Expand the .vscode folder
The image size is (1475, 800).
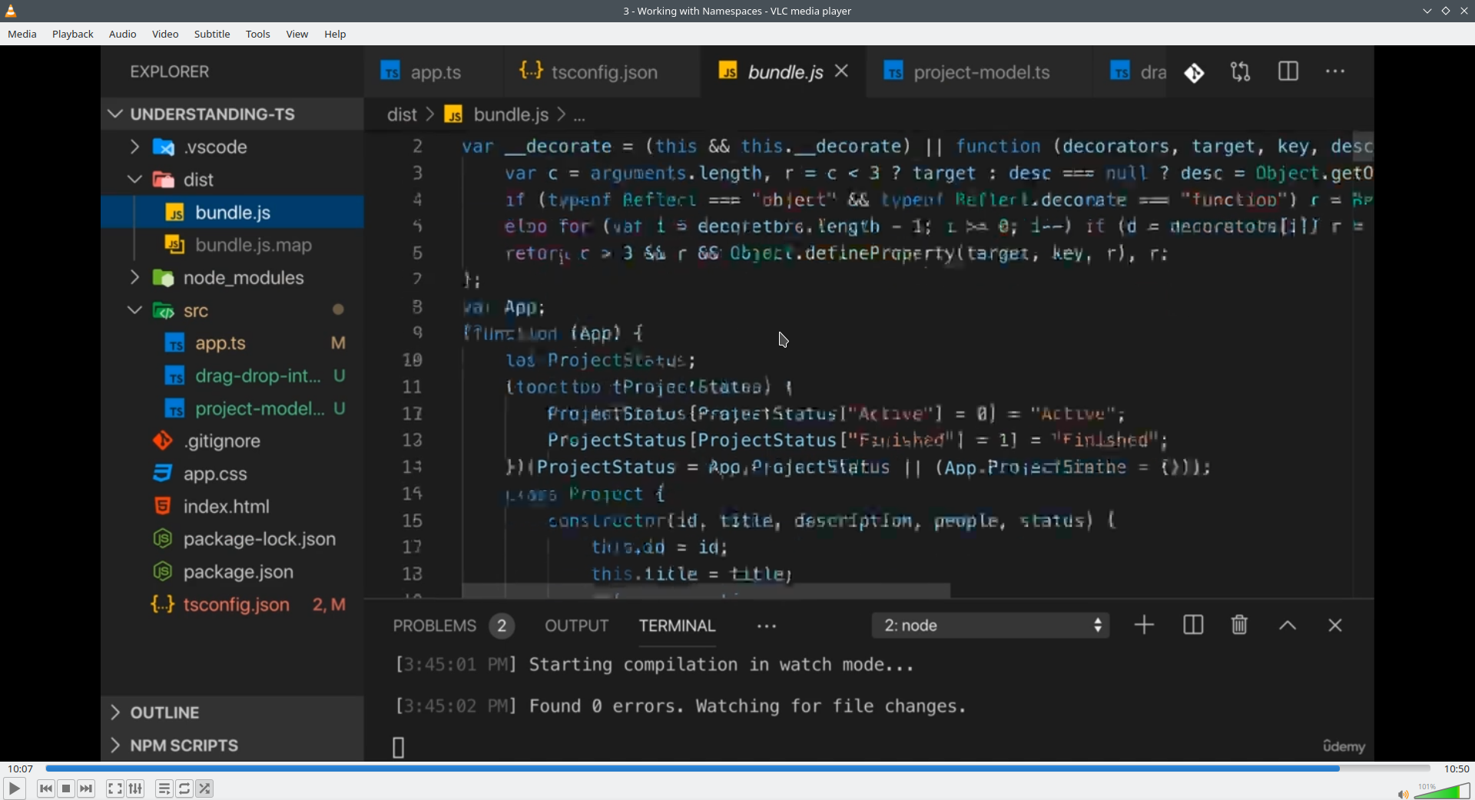pos(233,147)
